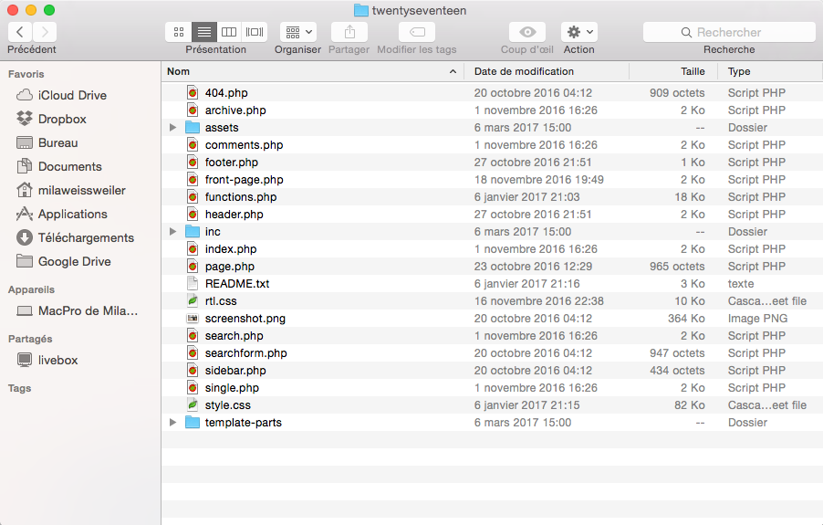This screenshot has height=525, width=823.
Task: Open the Action gear dropdown
Action: tap(579, 32)
